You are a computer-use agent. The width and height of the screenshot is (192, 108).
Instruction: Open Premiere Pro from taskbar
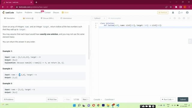(103, 105)
